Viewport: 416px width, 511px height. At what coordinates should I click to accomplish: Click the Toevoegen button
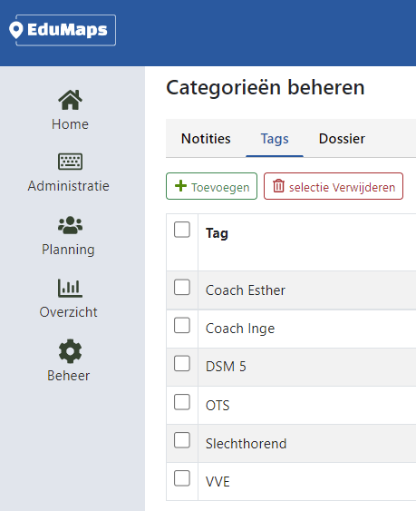(x=211, y=186)
